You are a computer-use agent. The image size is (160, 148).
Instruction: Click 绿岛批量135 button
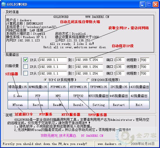point(18,87)
